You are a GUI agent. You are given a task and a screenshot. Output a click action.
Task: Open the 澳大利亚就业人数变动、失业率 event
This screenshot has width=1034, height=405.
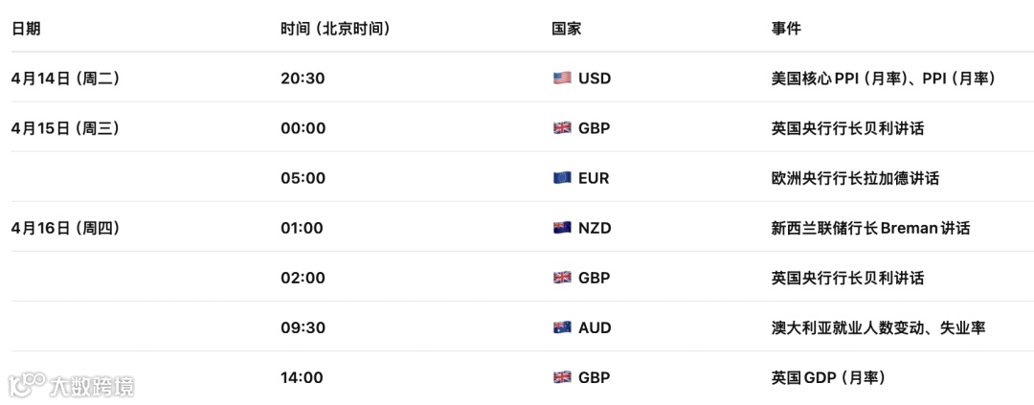tap(878, 327)
